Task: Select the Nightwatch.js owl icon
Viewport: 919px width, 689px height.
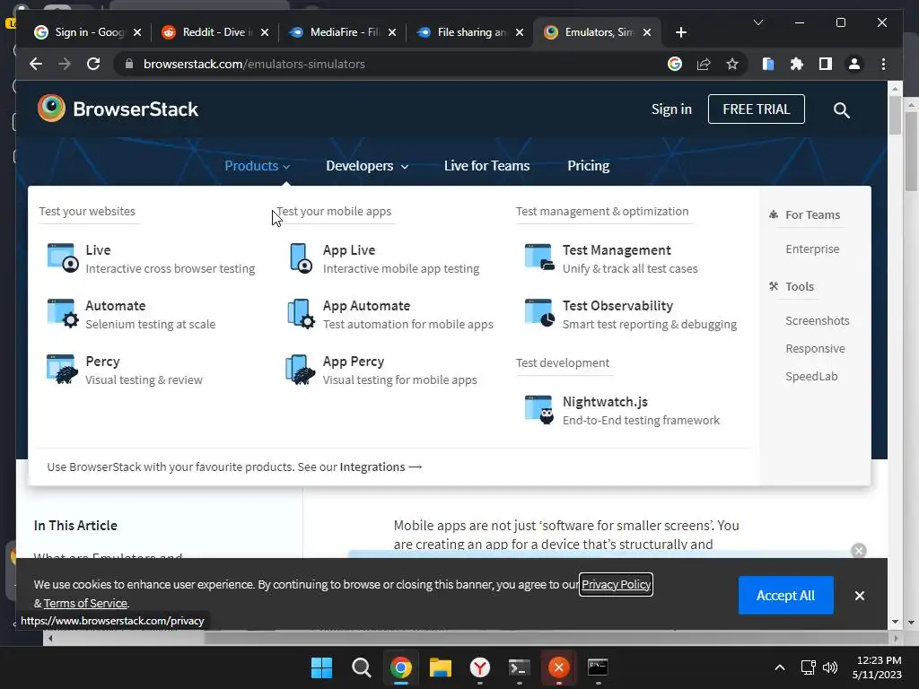Action: coord(539,409)
